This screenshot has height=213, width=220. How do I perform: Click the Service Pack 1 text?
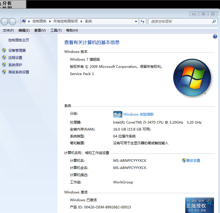[x=82, y=74]
